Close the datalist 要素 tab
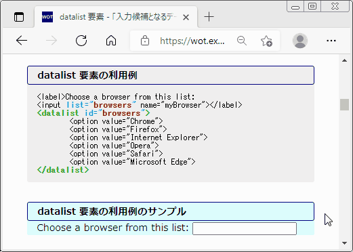Image resolution: width=353 pixels, height=252 pixels. 186,17
